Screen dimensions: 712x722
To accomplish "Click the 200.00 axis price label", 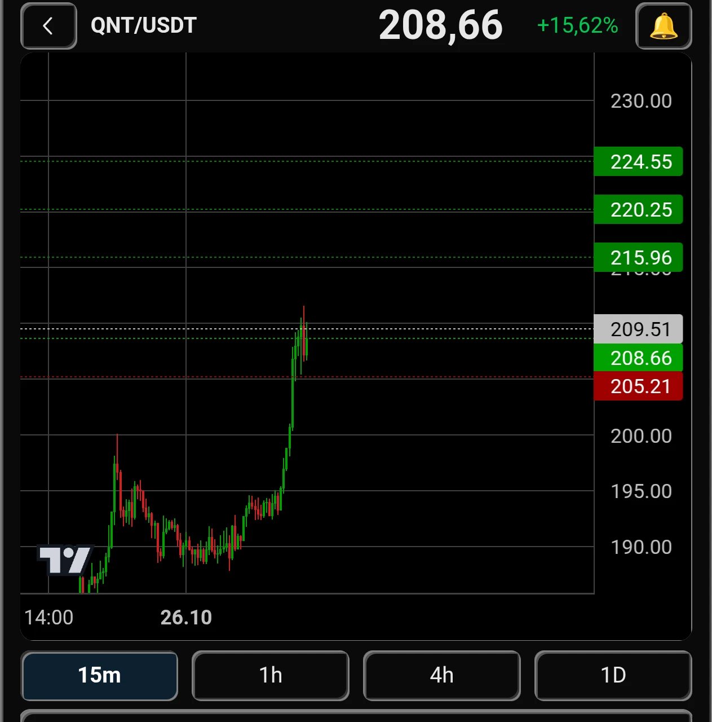I will click(x=641, y=436).
